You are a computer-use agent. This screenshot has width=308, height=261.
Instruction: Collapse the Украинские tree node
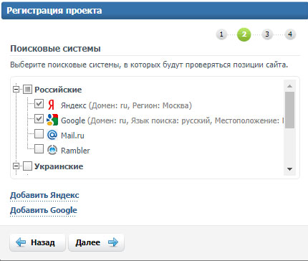coord(16,166)
